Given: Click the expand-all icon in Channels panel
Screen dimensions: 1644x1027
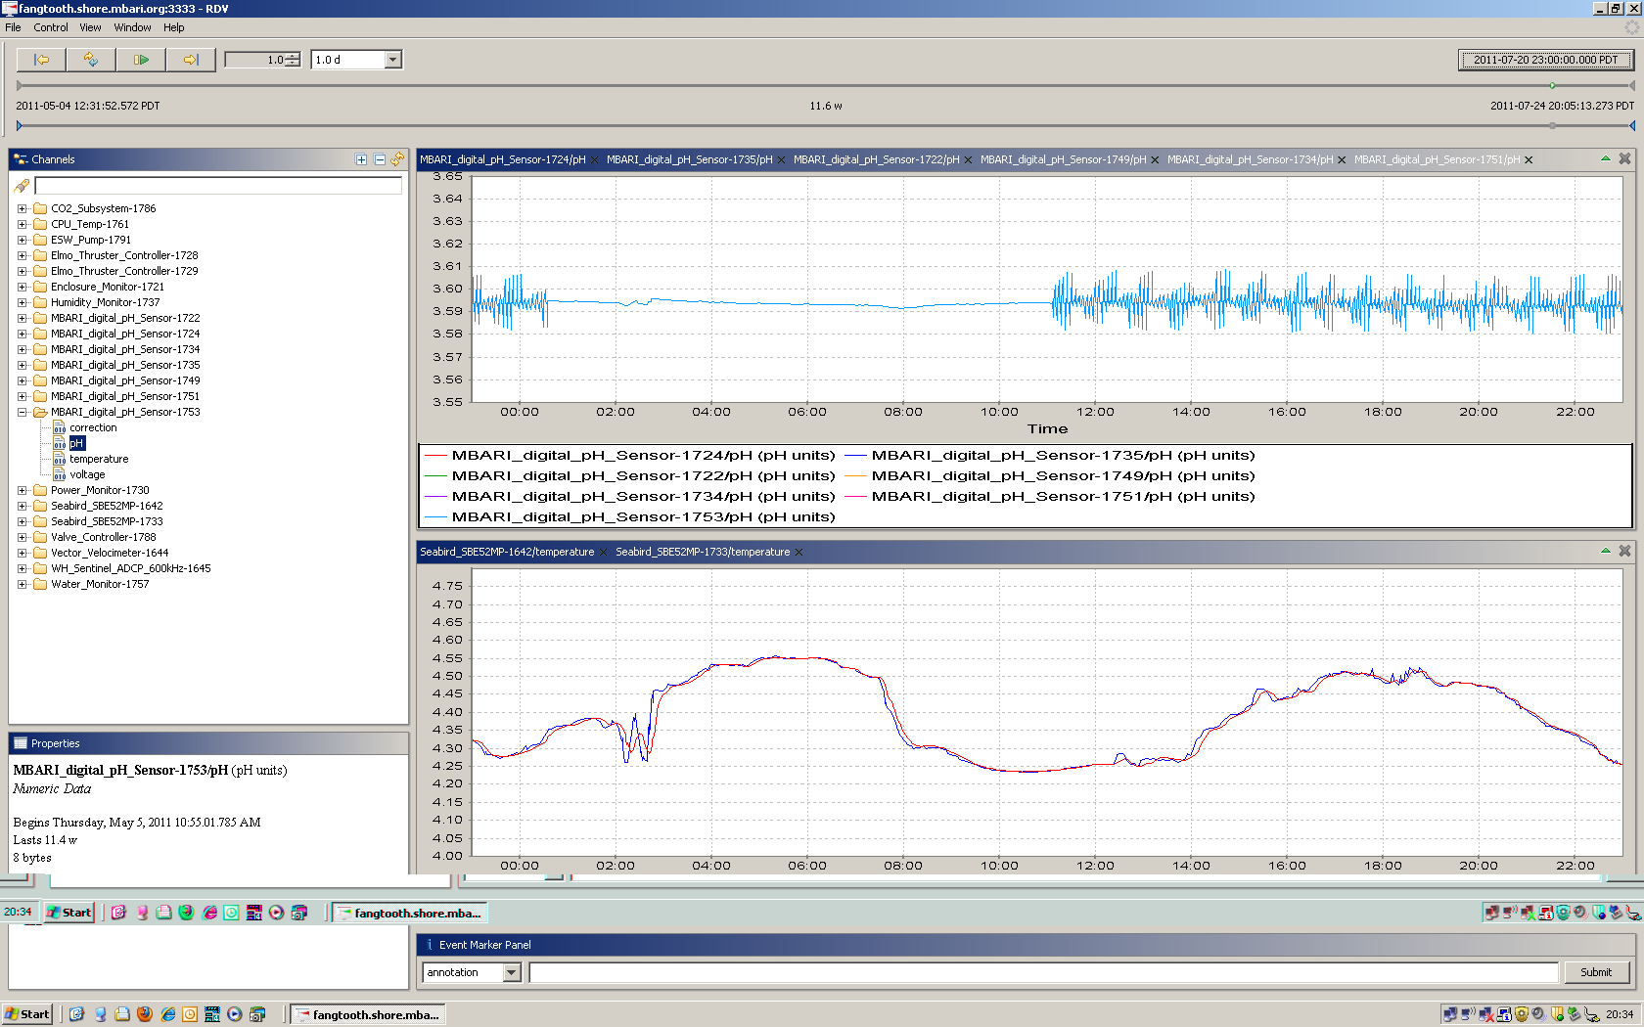Looking at the screenshot, I should click(361, 159).
